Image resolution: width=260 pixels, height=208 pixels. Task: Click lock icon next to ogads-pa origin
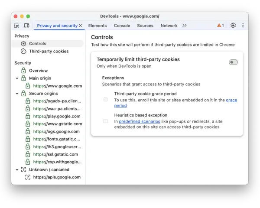tap(28, 101)
